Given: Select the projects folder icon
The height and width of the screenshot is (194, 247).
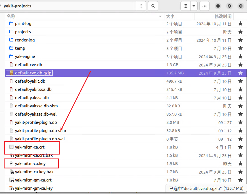Looking at the screenshot, I should [11, 32].
